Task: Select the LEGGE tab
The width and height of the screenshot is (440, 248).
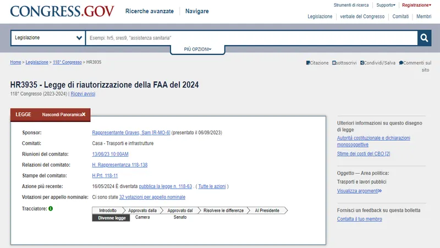Action: (x=23, y=114)
